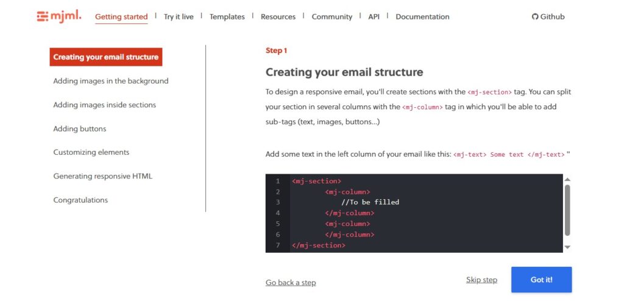This screenshot has height=301, width=624.
Task: Jump to Adding images inside sections
Action: click(104, 105)
